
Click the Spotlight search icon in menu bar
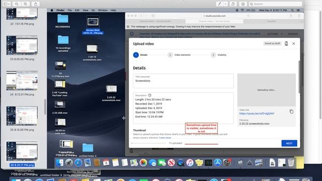click(292, 10)
